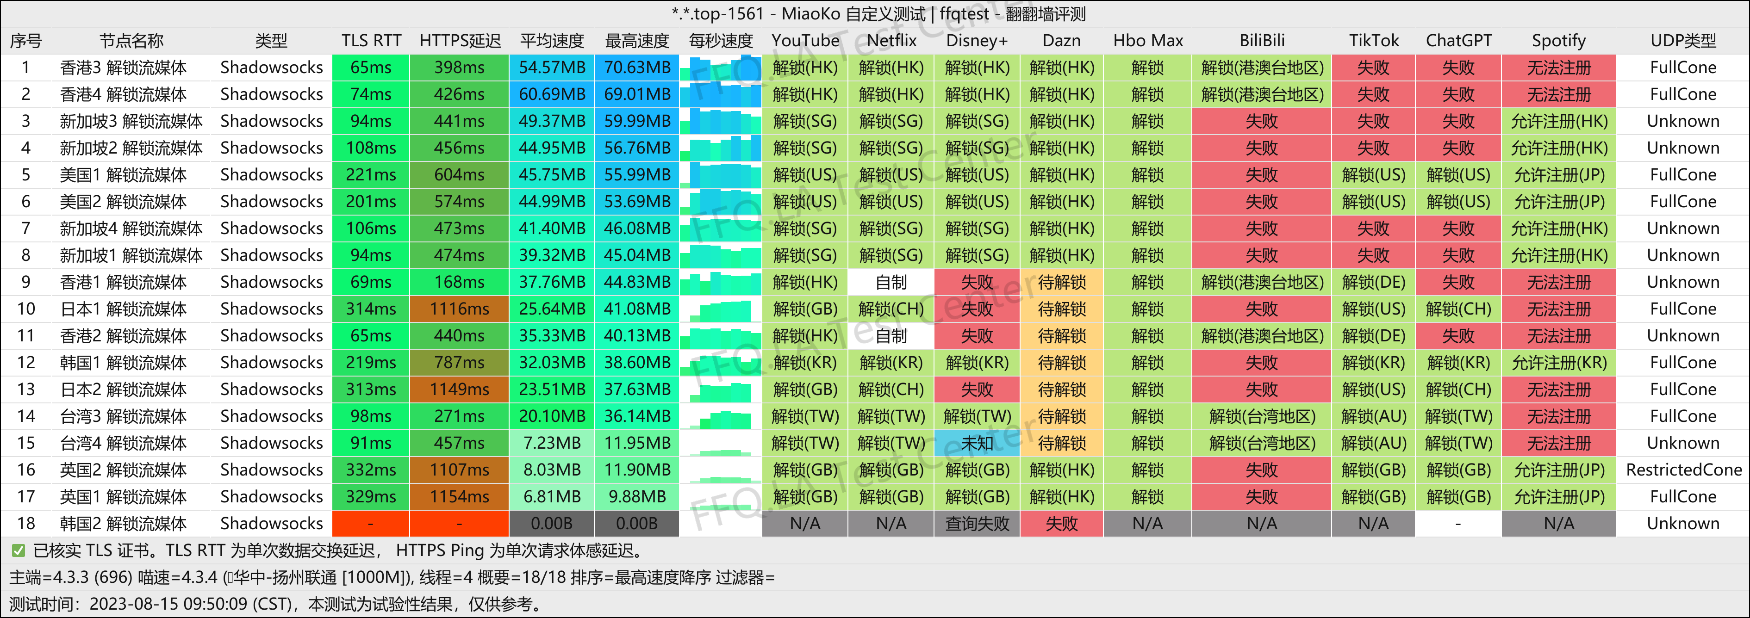
Task: Click the Hbo Max 解锁 cell for 香港3
Action: [x=1148, y=68]
